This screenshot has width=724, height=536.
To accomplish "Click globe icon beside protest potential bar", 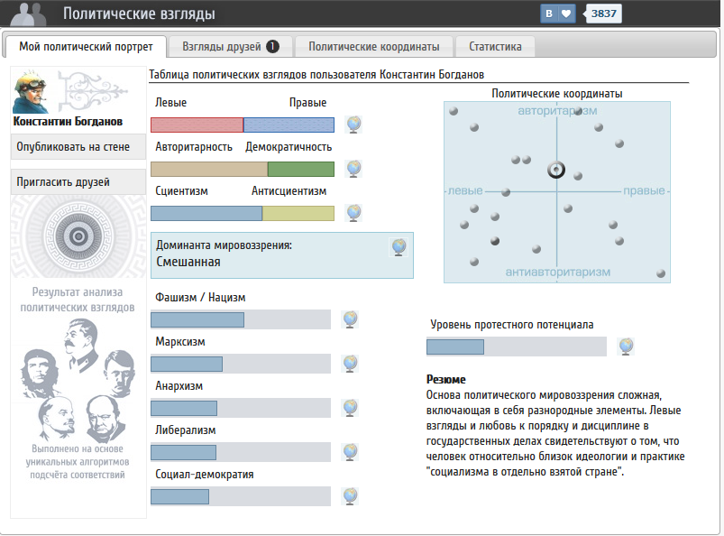I will (x=626, y=347).
